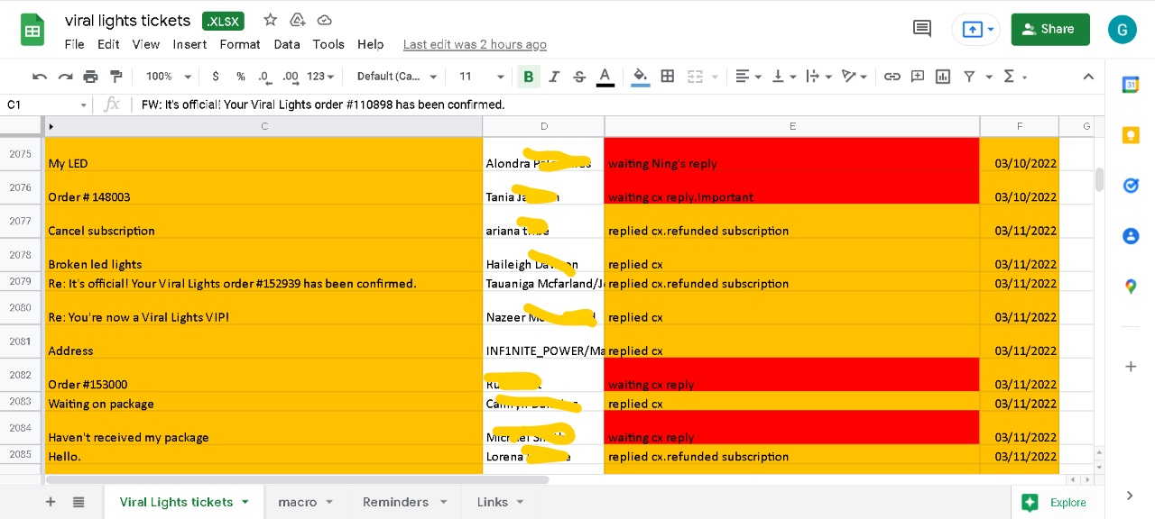Screen dimensions: 1155x519
Task: Open the Format menu
Action: coord(240,44)
